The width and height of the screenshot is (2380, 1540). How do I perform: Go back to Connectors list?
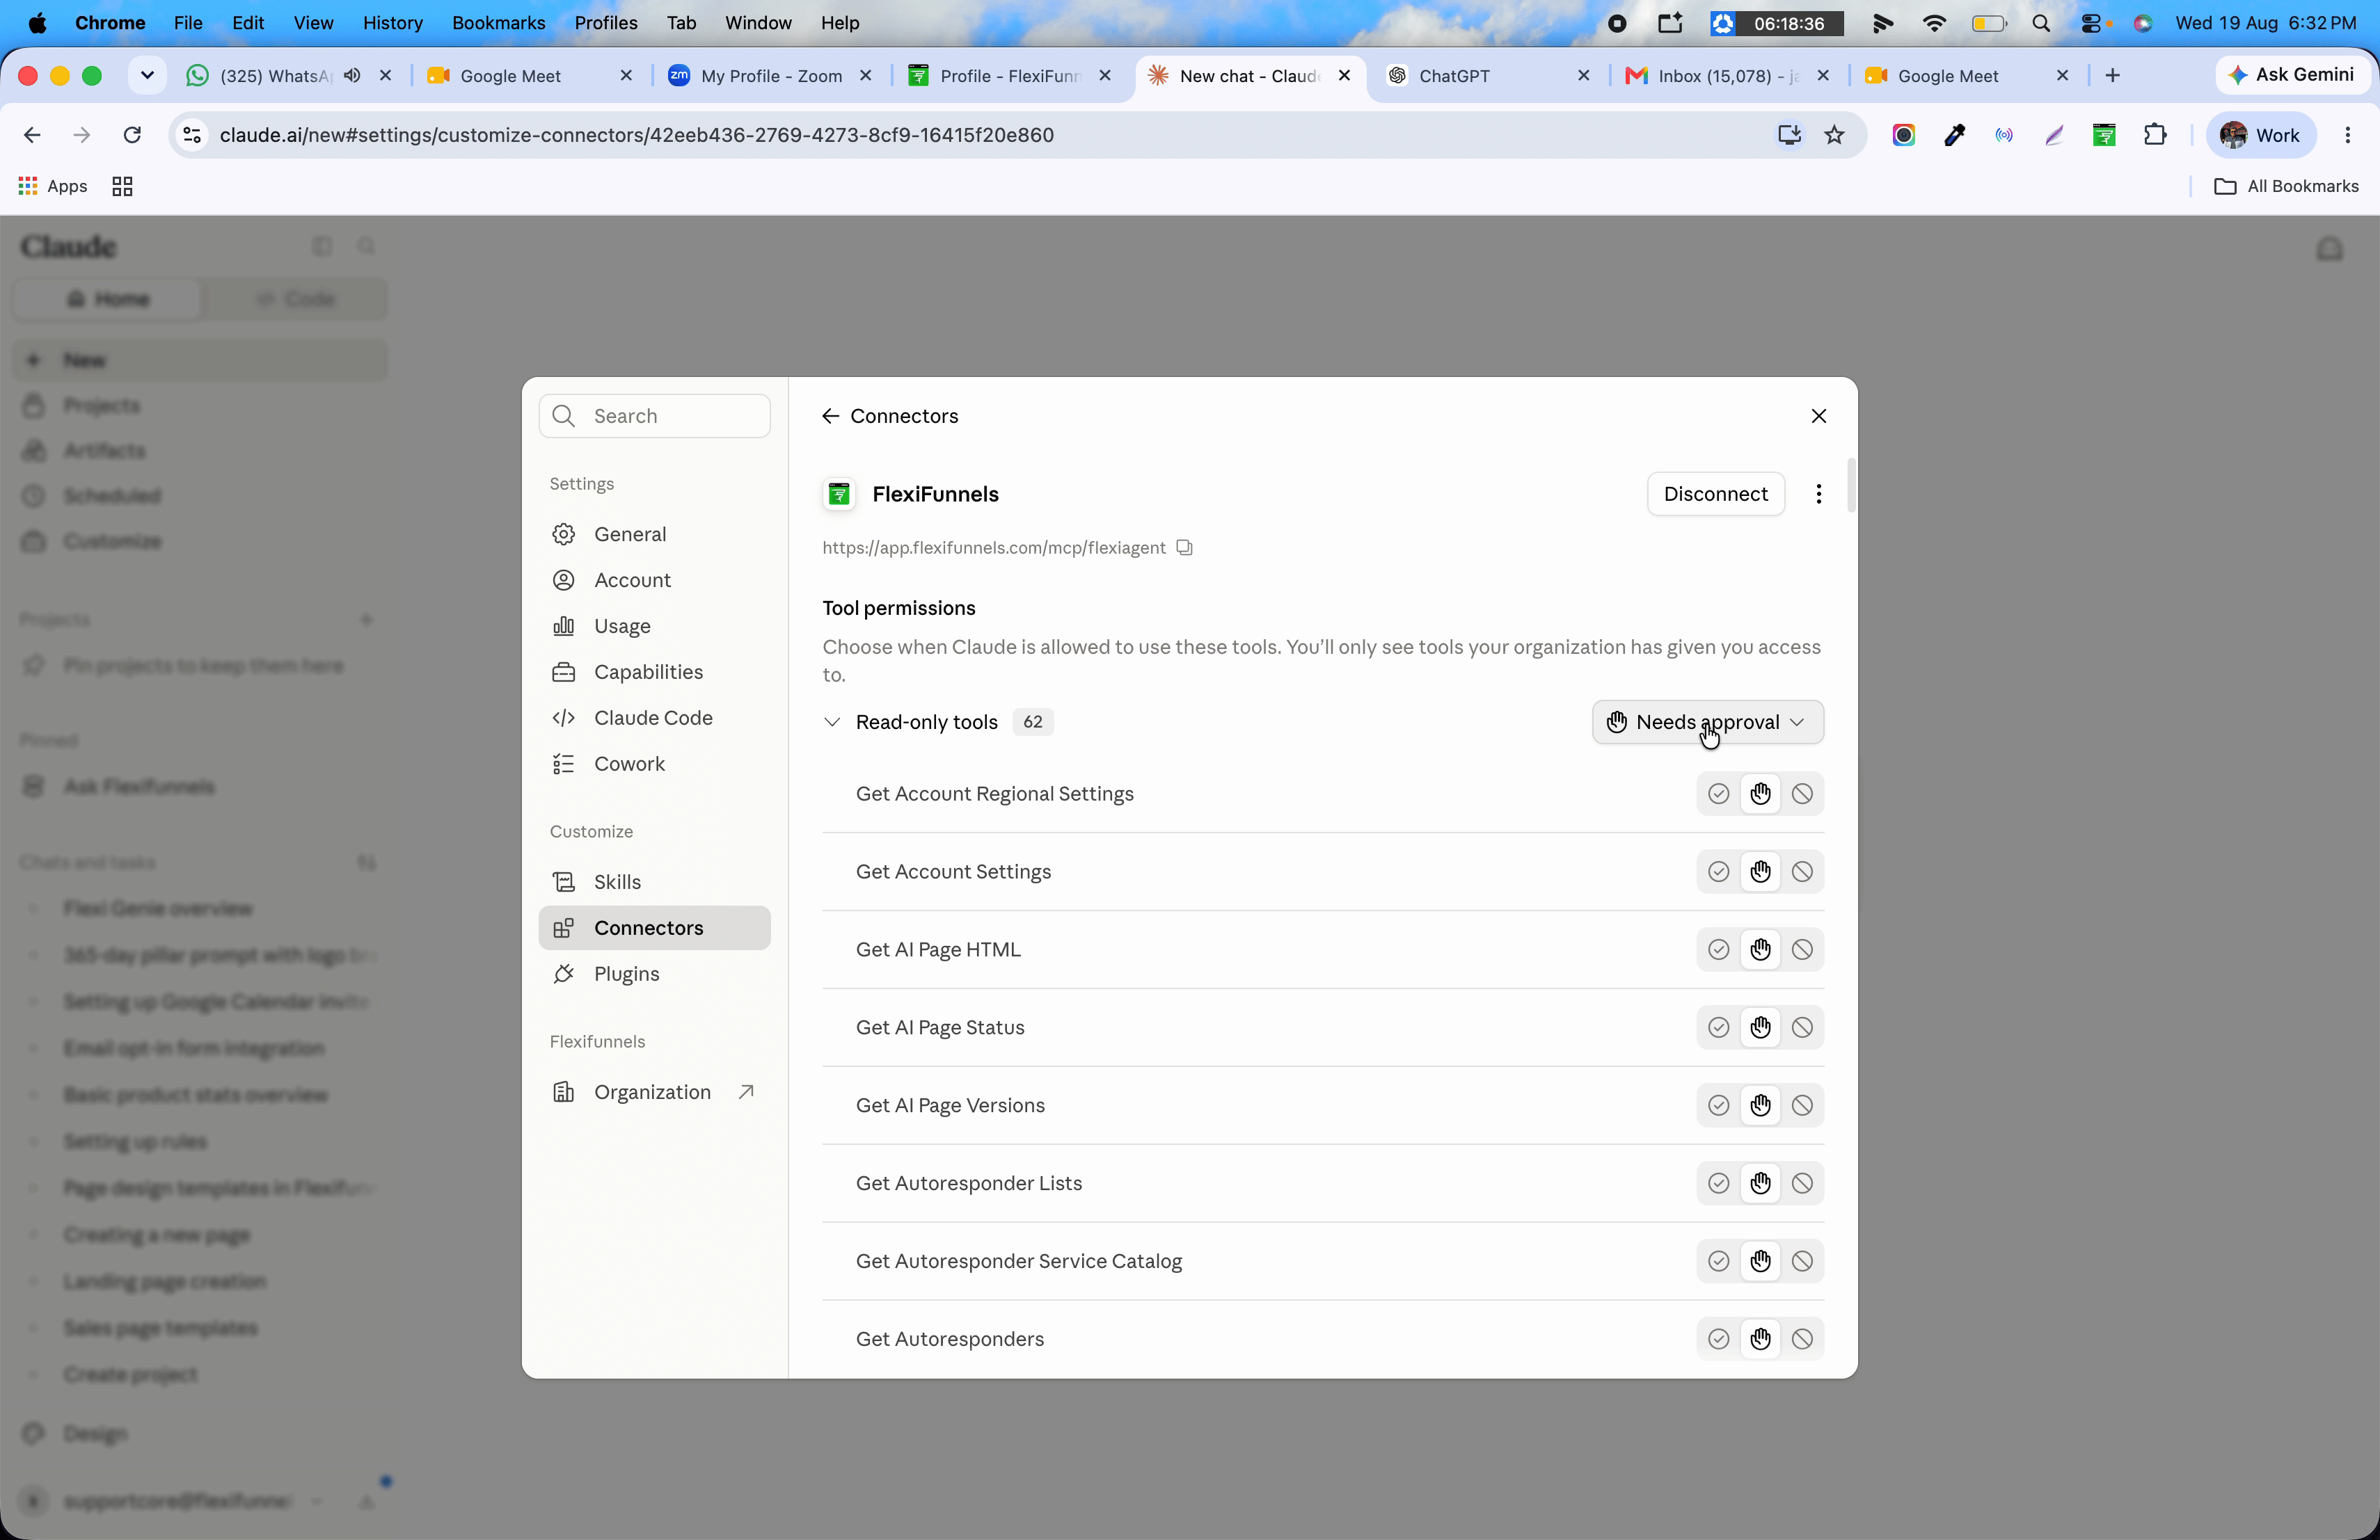[830, 416]
